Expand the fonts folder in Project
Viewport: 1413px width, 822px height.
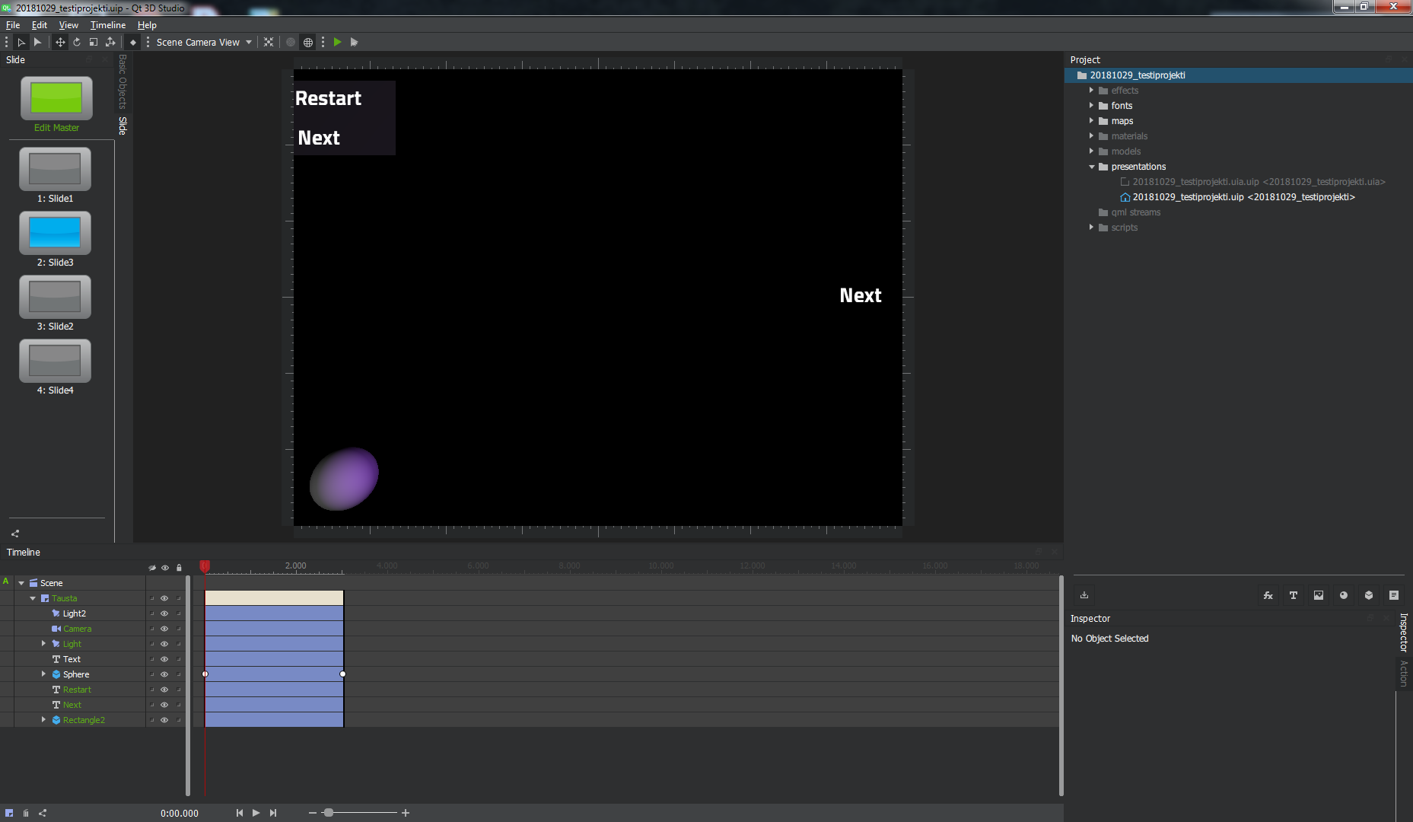tap(1091, 106)
